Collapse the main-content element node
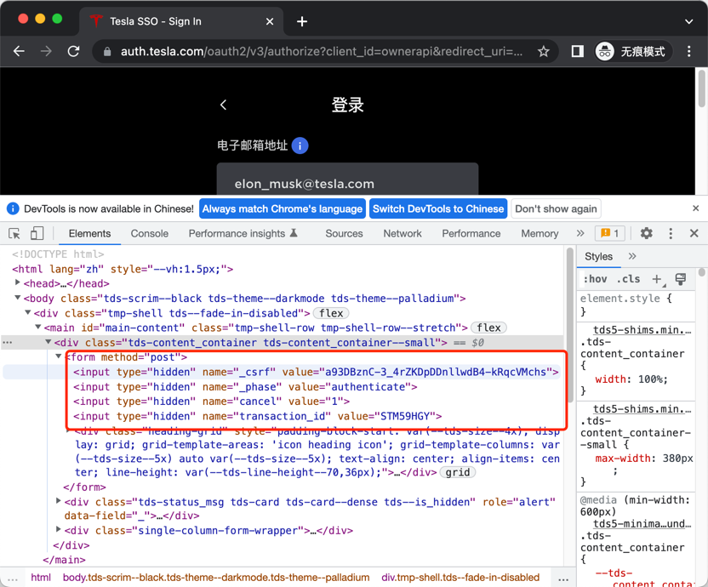 click(38, 327)
